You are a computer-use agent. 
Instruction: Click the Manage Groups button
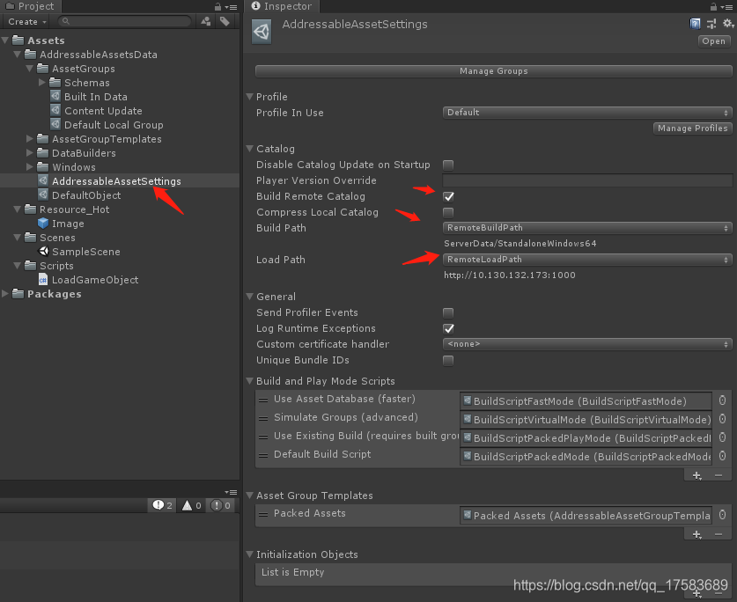coord(490,71)
